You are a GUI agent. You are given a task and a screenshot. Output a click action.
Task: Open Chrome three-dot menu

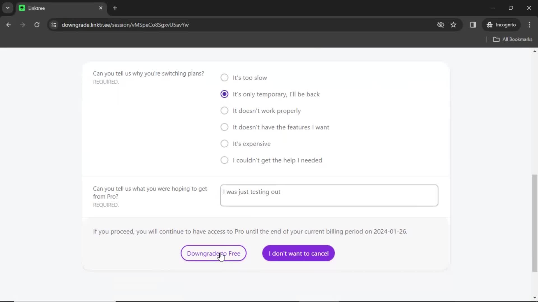[x=529, y=25]
